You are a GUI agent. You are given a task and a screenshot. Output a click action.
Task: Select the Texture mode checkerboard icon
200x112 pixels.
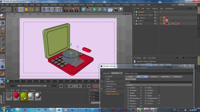[x=2, y=28]
